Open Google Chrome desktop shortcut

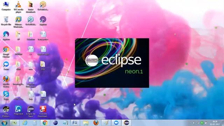[6, 52]
